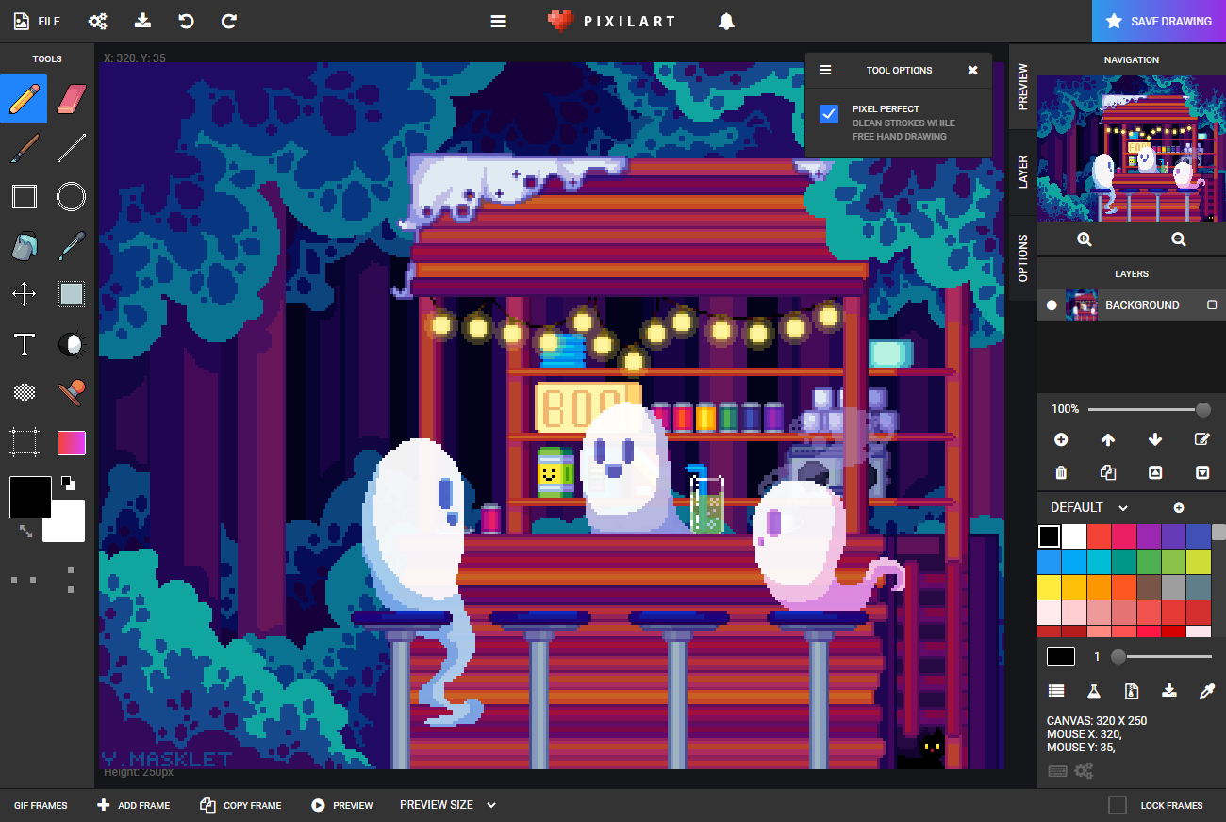Uncheck the Pixel Perfect checkbox
Viewport: 1226px width, 822px height.
pos(829,114)
